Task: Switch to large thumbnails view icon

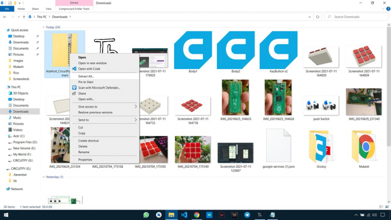Action: (x=387, y=207)
